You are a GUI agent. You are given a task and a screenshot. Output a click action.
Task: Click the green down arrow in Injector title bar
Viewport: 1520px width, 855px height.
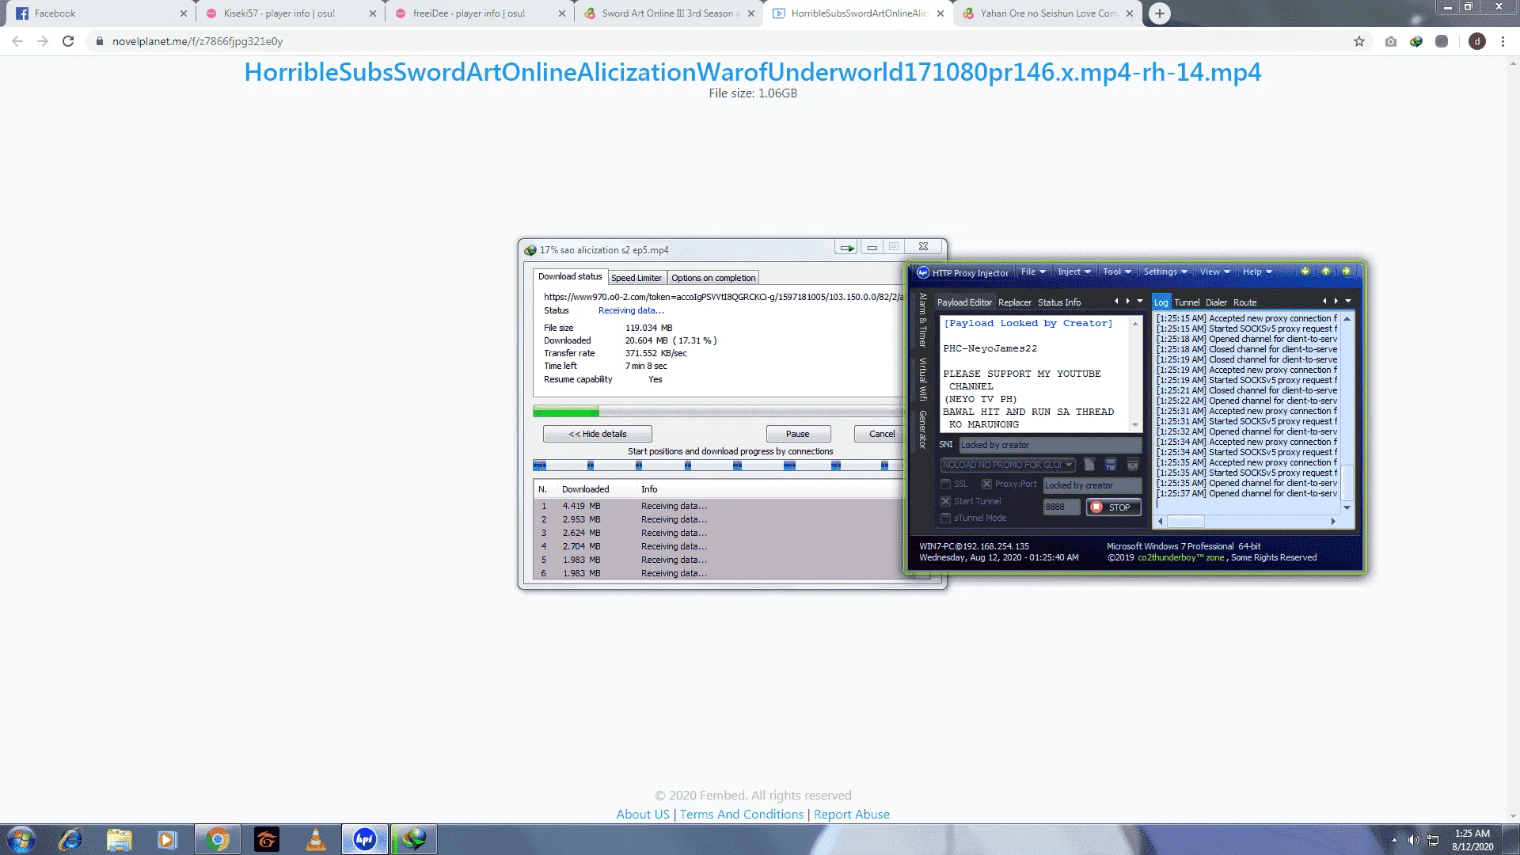click(x=1305, y=272)
